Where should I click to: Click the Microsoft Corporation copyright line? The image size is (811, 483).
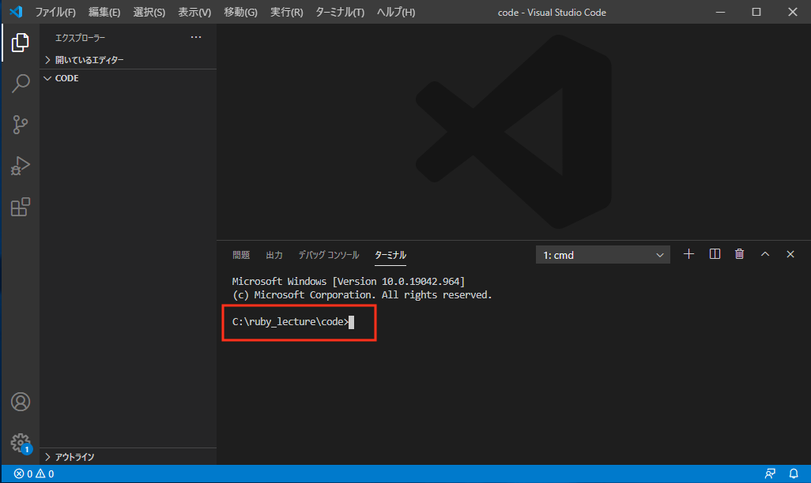click(x=362, y=295)
